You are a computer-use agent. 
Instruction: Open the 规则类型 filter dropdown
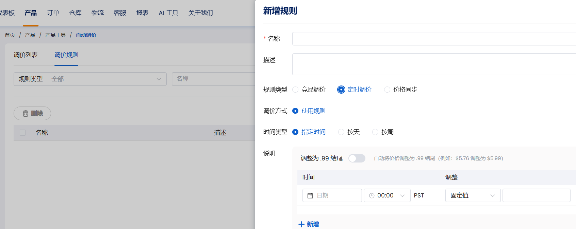coord(90,79)
